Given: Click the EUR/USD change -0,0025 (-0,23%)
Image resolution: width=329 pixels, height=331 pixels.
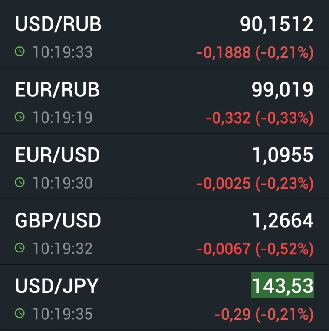Looking at the screenshot, I should [x=255, y=183].
